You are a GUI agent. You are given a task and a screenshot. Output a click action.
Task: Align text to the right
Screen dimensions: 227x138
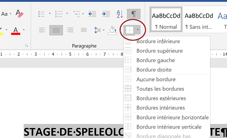coord(70,30)
